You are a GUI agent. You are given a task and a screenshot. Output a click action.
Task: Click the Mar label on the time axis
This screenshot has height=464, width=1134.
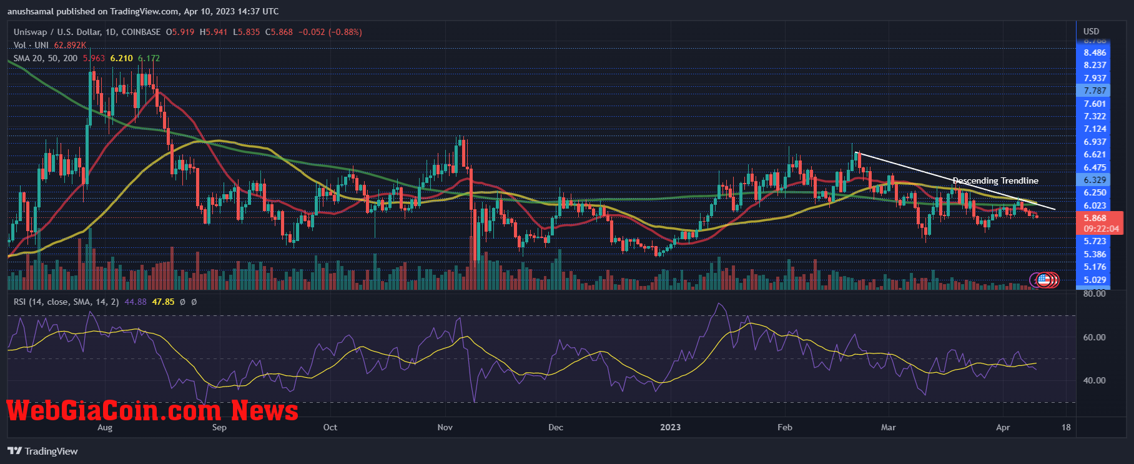(888, 427)
